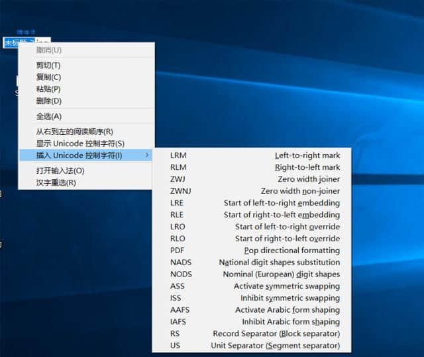Screen dimensions: 424x357
Task: Insert AAFS Activate Arabic form shaping
Action: [252, 310]
